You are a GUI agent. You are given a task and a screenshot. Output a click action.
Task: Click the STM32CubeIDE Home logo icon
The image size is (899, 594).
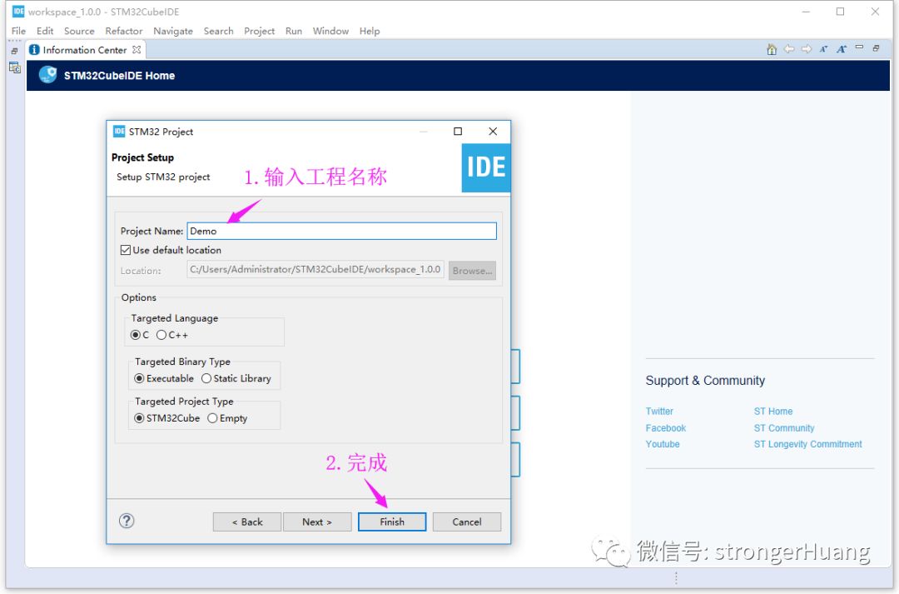(x=47, y=75)
